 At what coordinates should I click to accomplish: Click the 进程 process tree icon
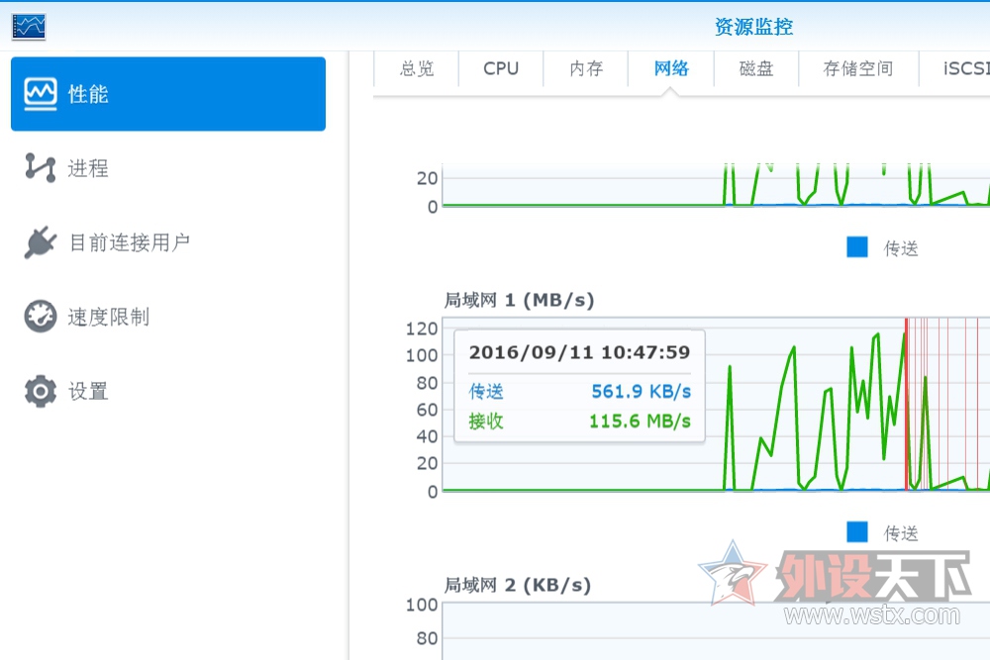click(41, 168)
